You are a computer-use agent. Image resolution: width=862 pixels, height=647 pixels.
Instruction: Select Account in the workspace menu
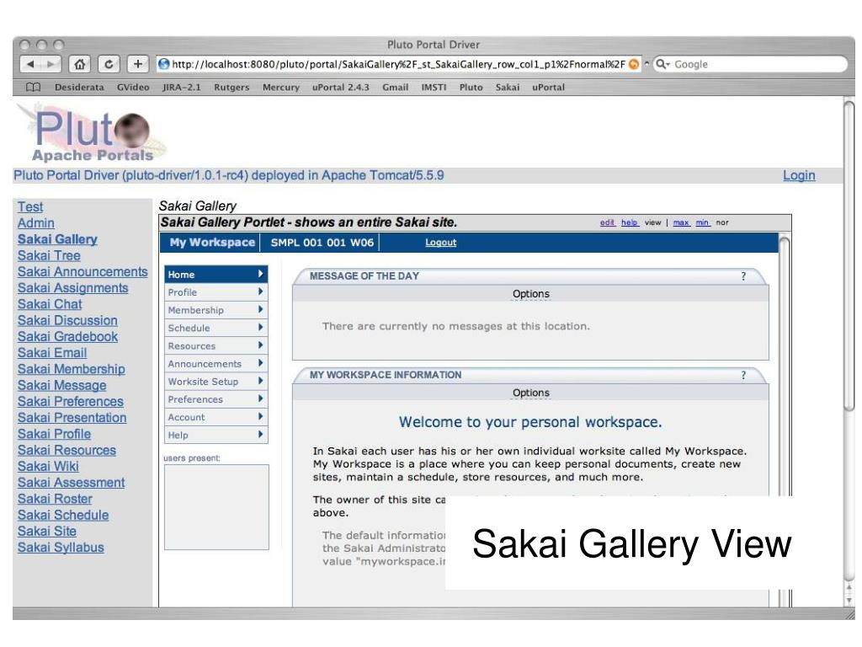216,417
